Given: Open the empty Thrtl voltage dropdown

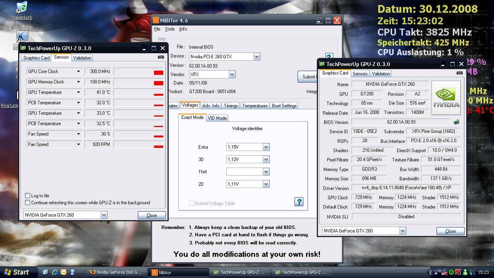Looking at the screenshot, I should (x=266, y=172).
